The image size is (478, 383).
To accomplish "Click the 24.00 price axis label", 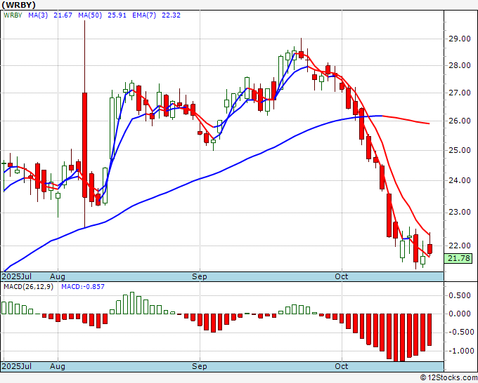I will (x=460, y=180).
